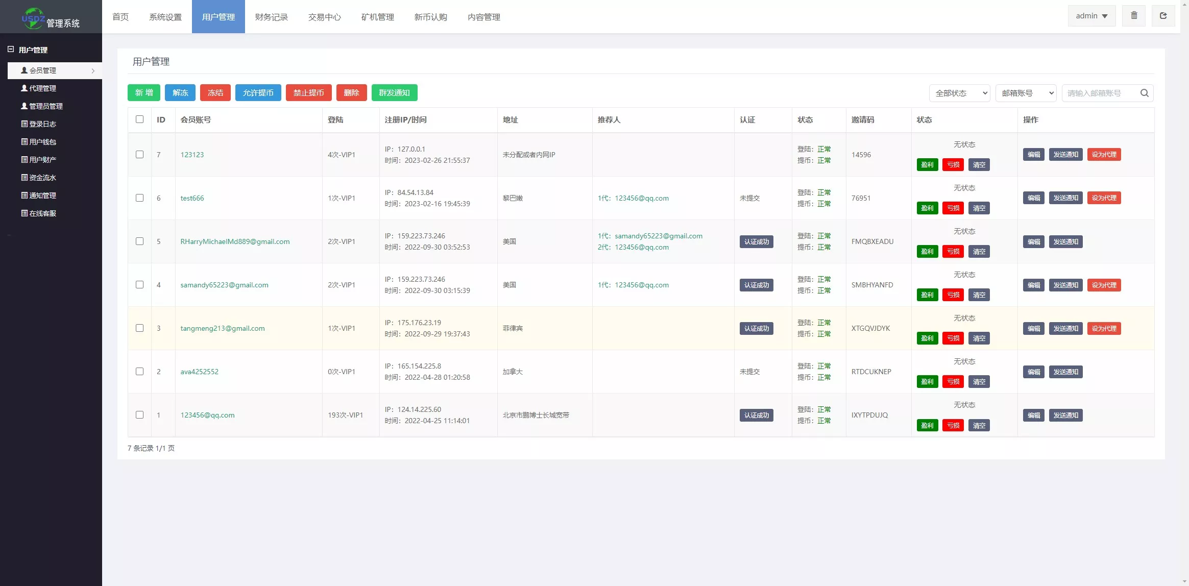
Task: Select all rows with the header checkbox
Action: tap(140, 119)
